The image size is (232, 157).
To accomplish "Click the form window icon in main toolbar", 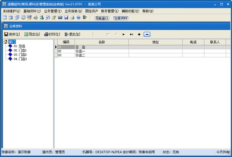I will pos(11,18).
